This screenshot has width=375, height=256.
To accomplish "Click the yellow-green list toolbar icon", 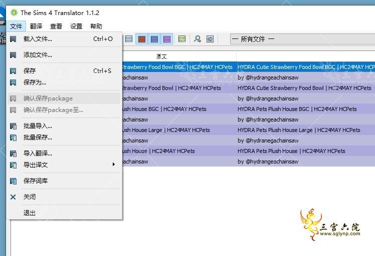I will coord(182,39).
